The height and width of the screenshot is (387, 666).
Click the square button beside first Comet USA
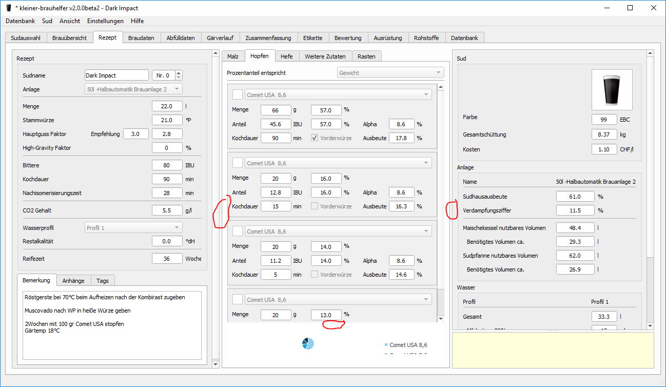coord(238,94)
